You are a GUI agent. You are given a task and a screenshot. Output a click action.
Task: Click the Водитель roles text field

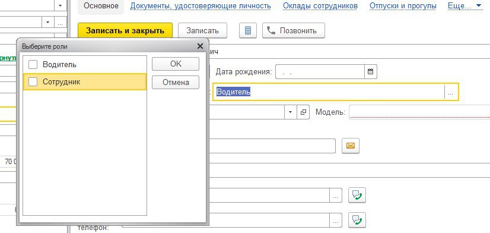click(x=329, y=92)
